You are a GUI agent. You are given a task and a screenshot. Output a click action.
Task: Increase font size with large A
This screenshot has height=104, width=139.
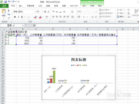(x=45, y=12)
